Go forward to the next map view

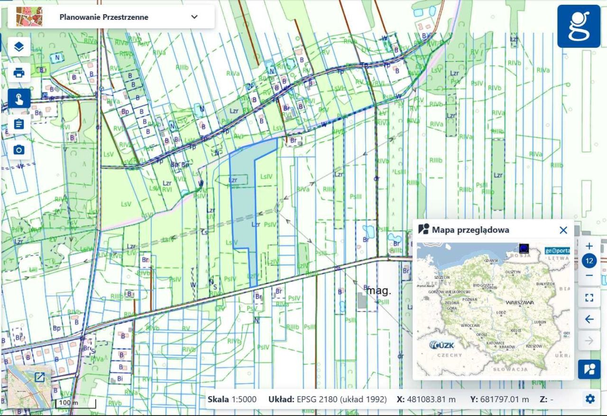pos(589,341)
